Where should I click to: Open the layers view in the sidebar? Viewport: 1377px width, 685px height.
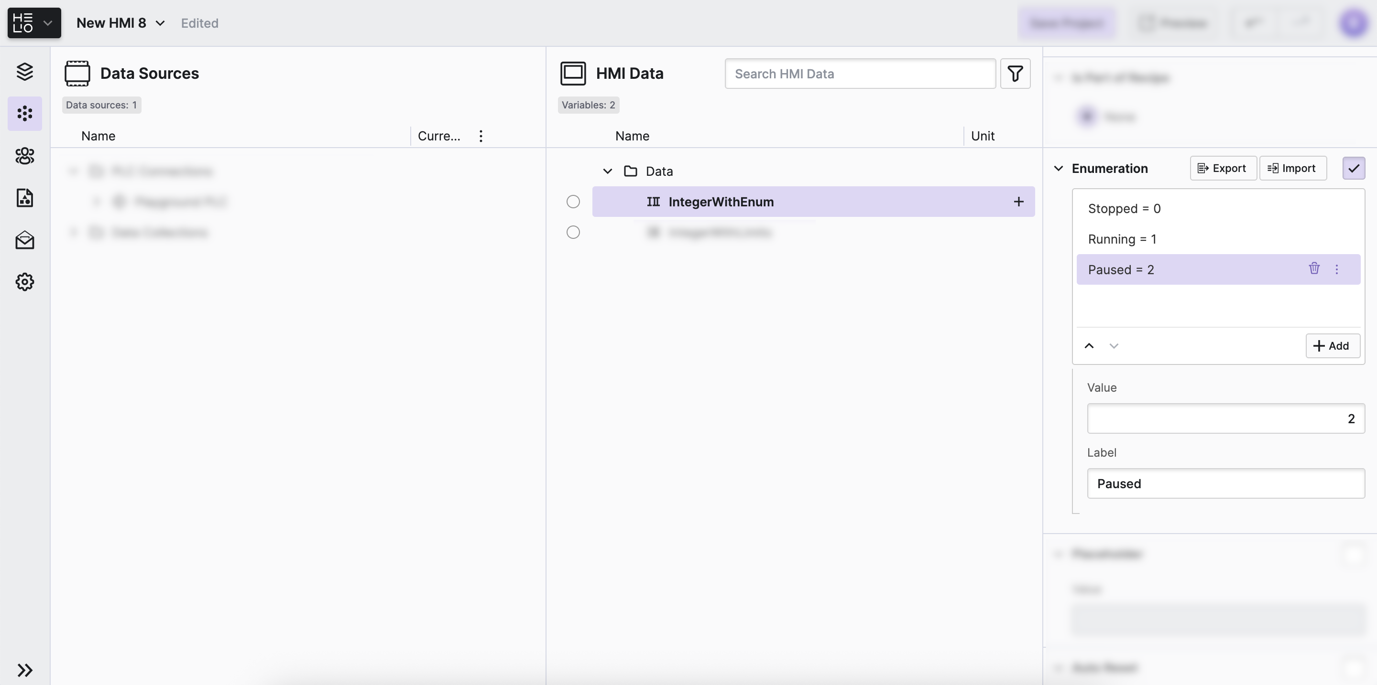tap(24, 72)
